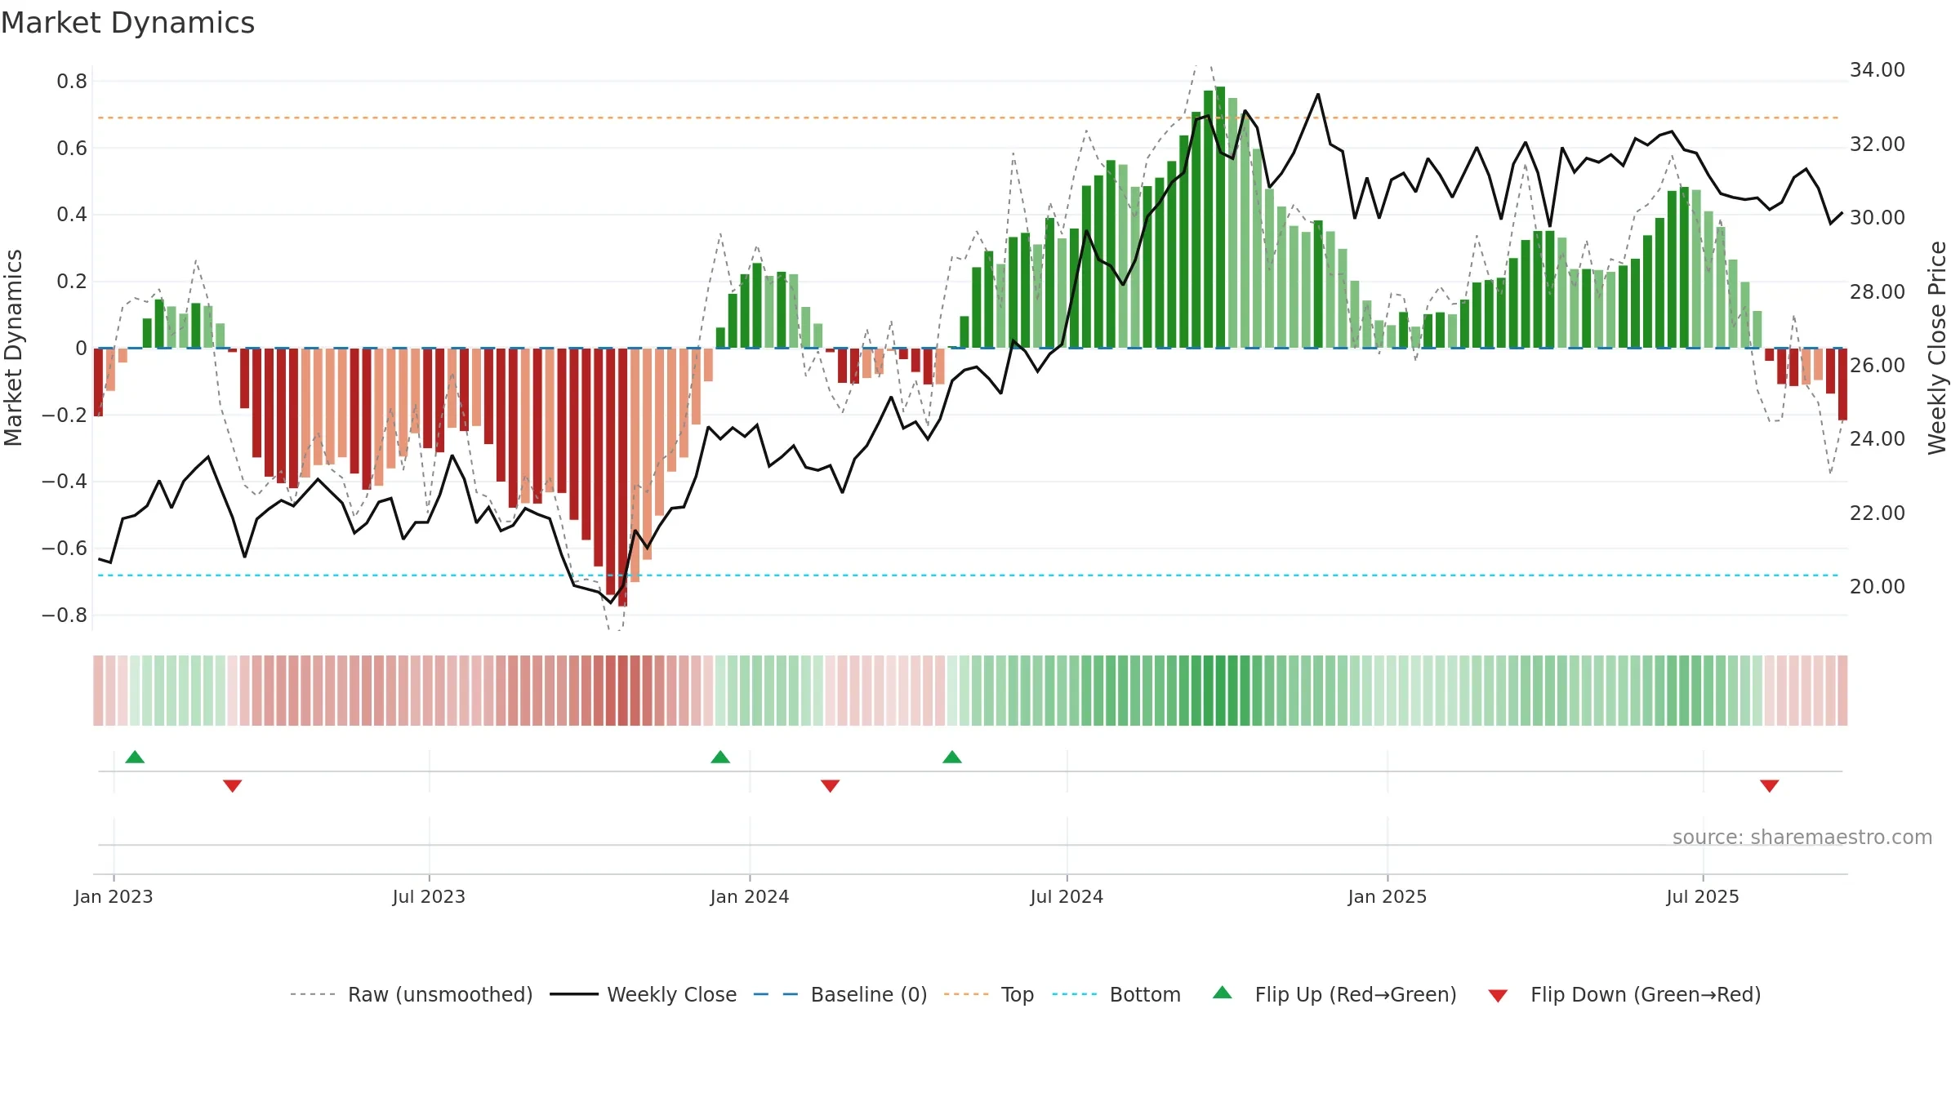Click the 0 baseline axis tick
1960x1102 pixels.
[x=81, y=349]
